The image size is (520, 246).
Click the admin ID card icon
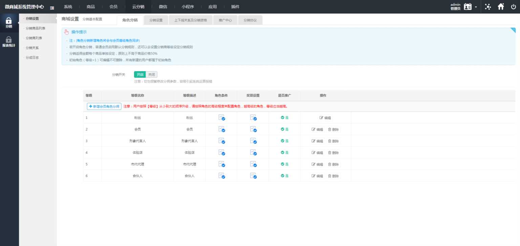point(468,6)
